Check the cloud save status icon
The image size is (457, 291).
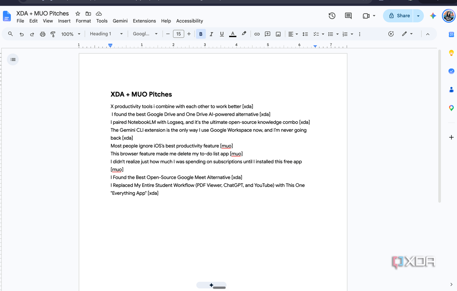(99, 13)
